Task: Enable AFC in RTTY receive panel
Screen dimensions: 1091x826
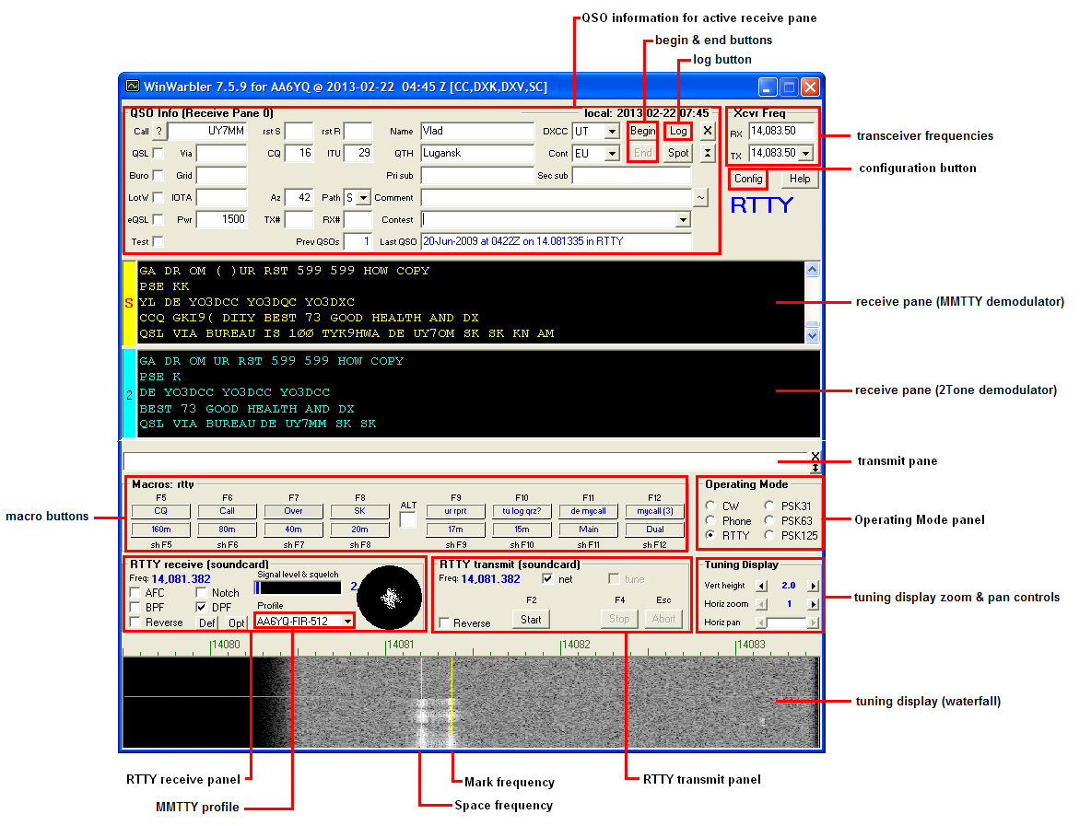Action: [135, 592]
